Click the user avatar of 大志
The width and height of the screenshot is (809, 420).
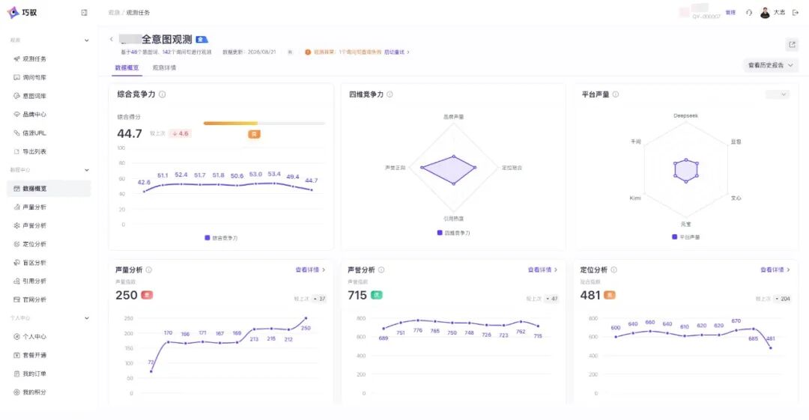(x=765, y=13)
